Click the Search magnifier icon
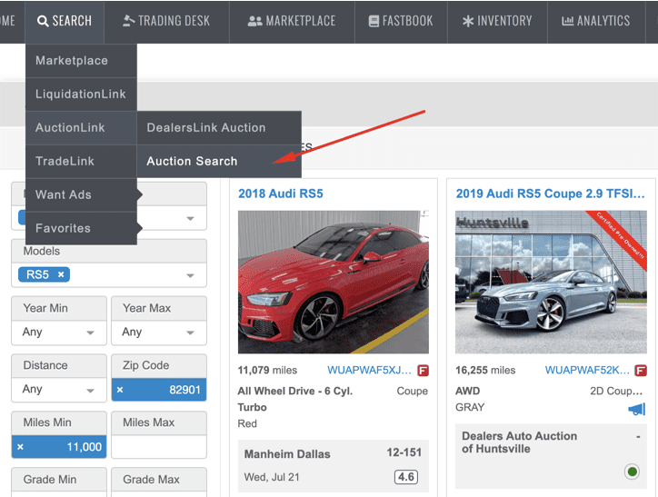658x497 pixels. coord(43,21)
